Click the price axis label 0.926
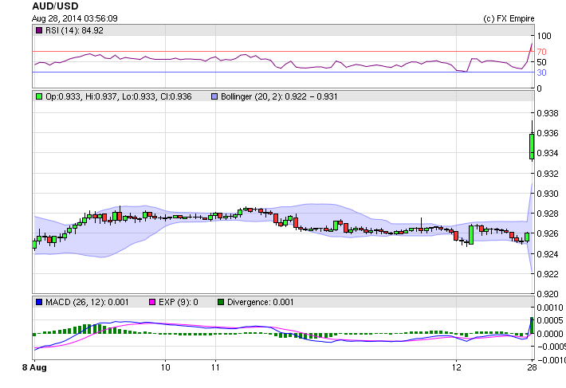The height and width of the screenshot is (388, 566). point(548,233)
